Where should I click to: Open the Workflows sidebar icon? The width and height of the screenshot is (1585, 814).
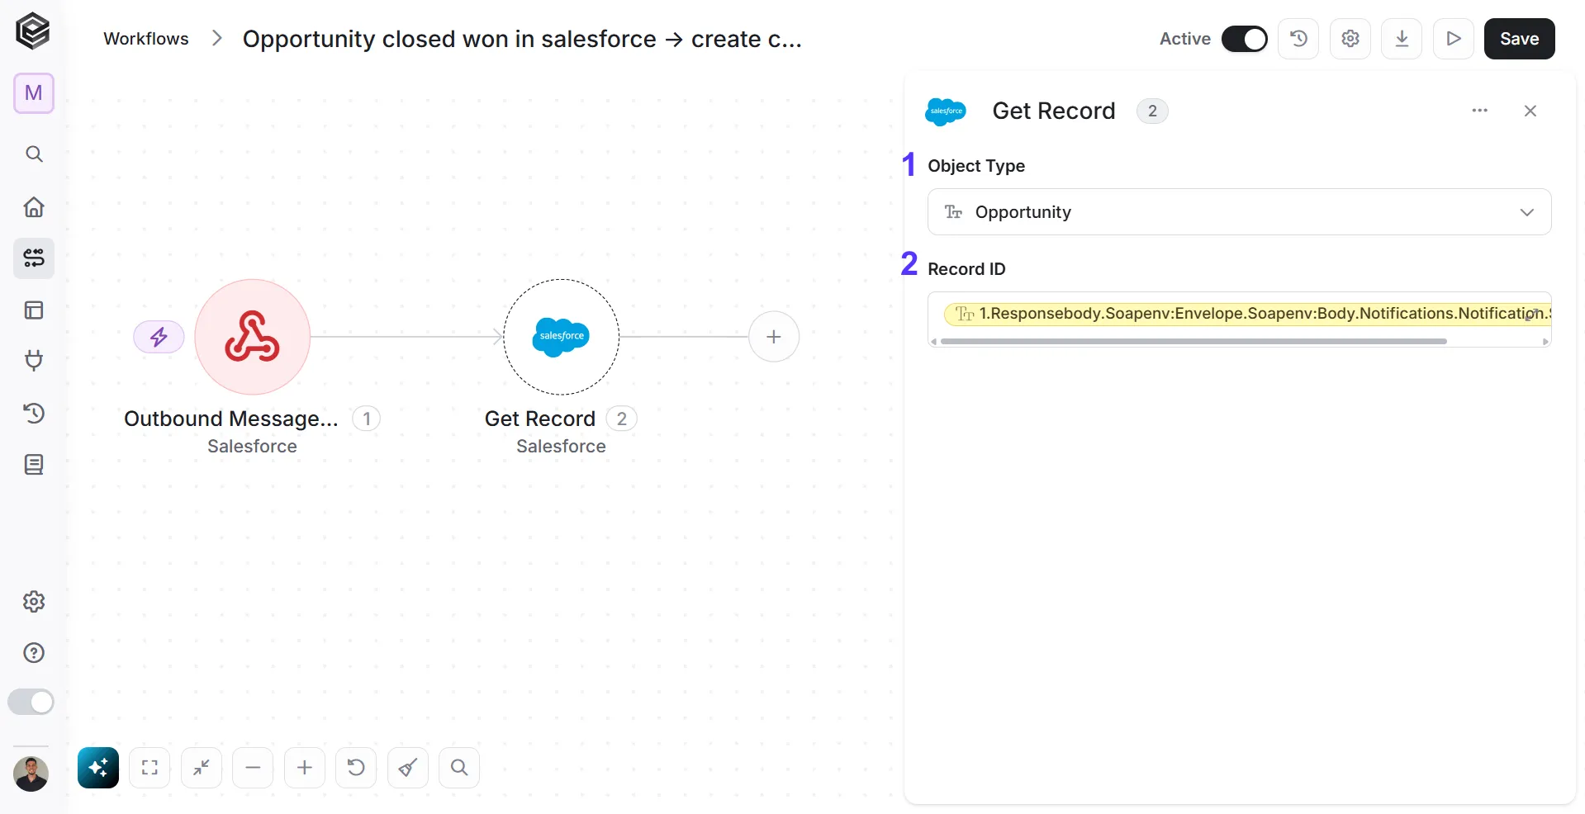point(34,258)
